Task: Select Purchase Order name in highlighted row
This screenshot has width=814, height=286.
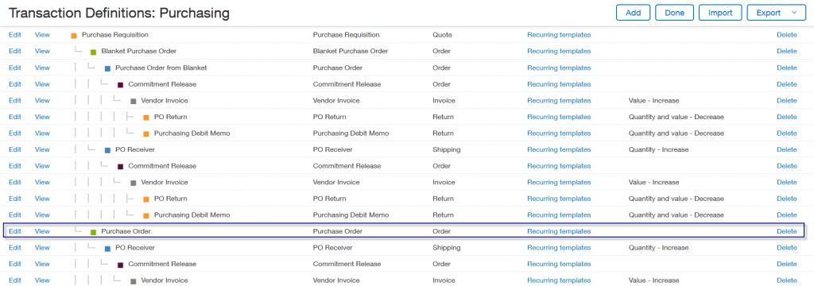Action: pyautogui.click(x=126, y=231)
